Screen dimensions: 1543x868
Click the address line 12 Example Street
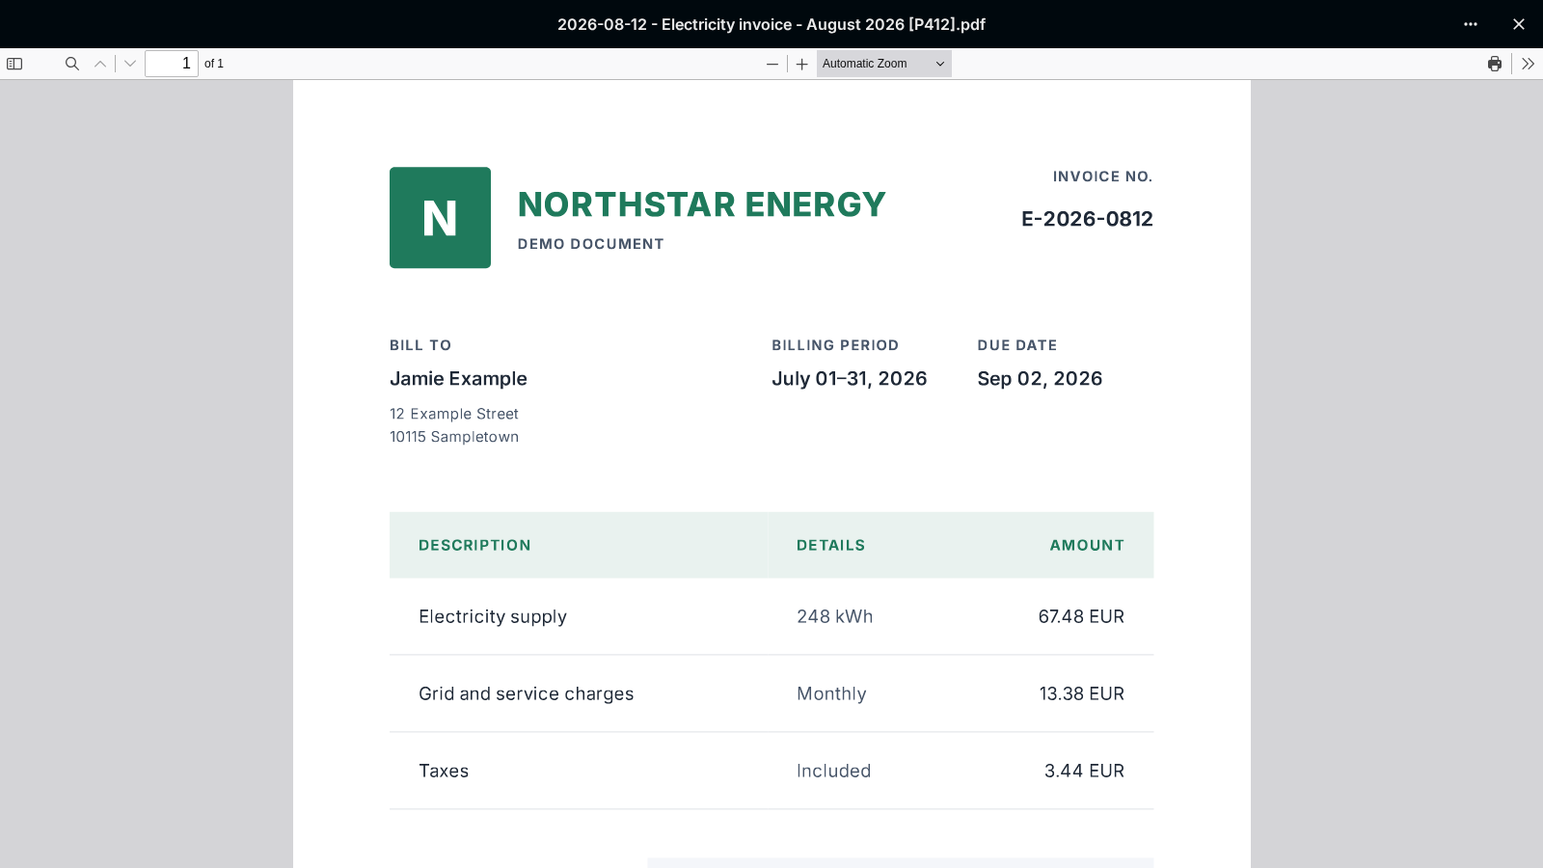(x=454, y=414)
